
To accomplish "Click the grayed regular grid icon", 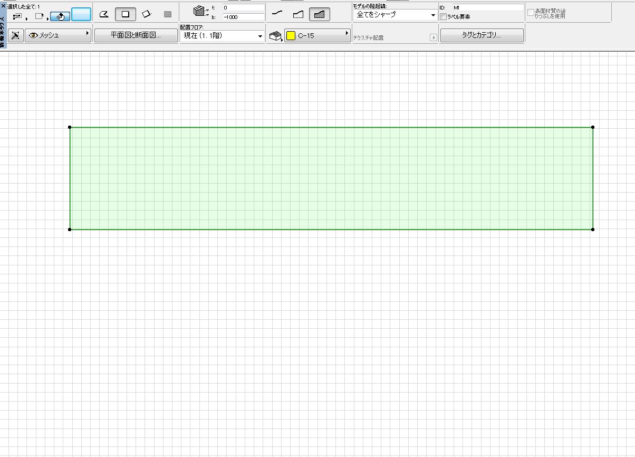I will coord(168,14).
